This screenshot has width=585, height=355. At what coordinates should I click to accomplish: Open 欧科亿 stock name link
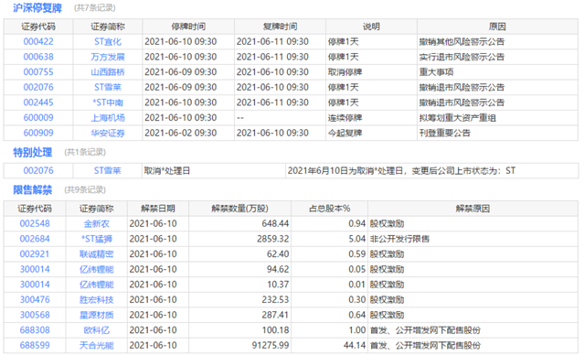click(x=97, y=330)
